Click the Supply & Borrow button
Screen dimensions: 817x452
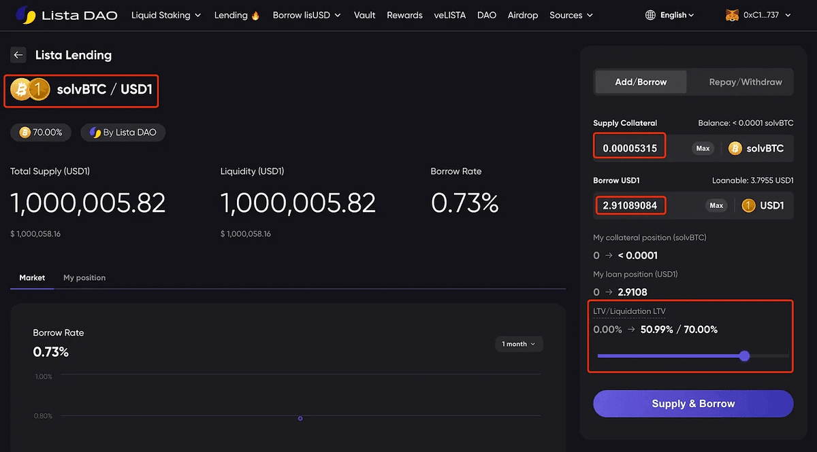point(693,404)
